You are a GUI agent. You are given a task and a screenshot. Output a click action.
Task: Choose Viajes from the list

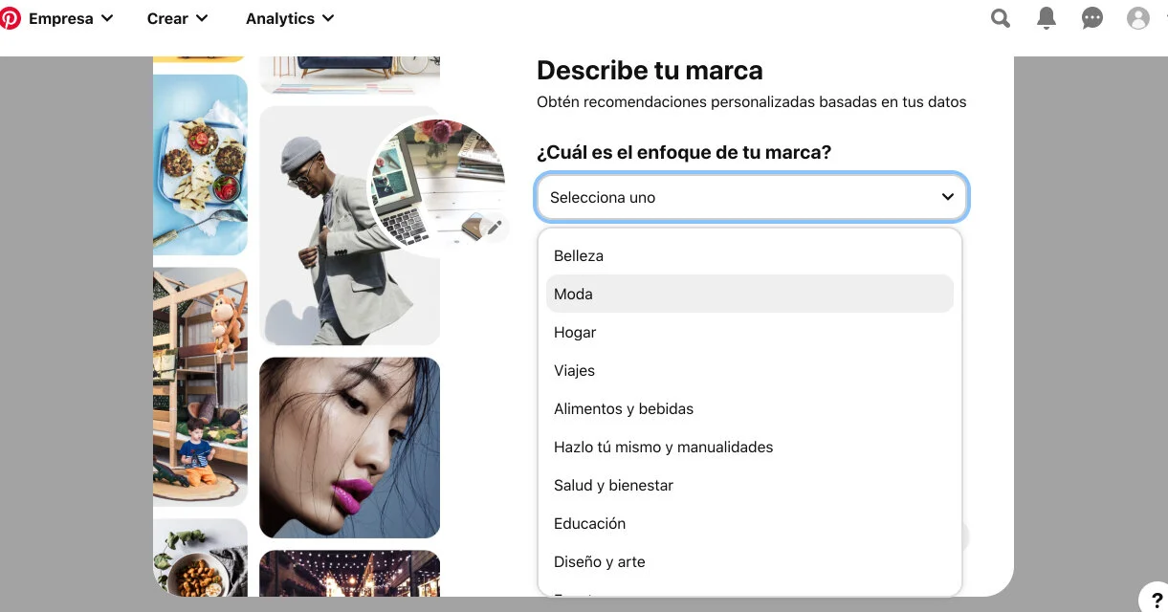(x=750, y=370)
